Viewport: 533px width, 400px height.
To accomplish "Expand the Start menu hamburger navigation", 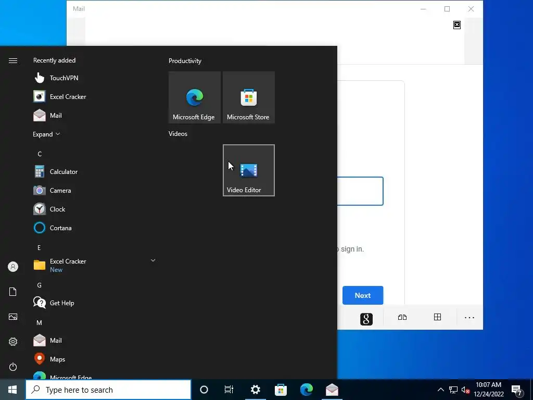I will [x=13, y=60].
